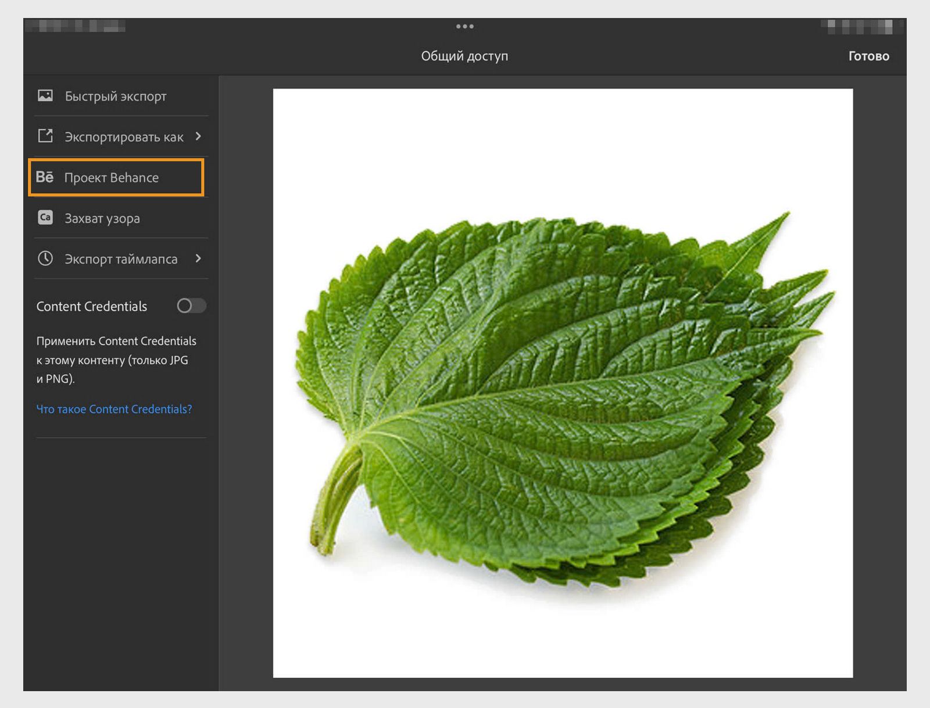The image size is (930, 708).
Task: Expand the Экспорт таймлапса chevron
Action: 198,258
